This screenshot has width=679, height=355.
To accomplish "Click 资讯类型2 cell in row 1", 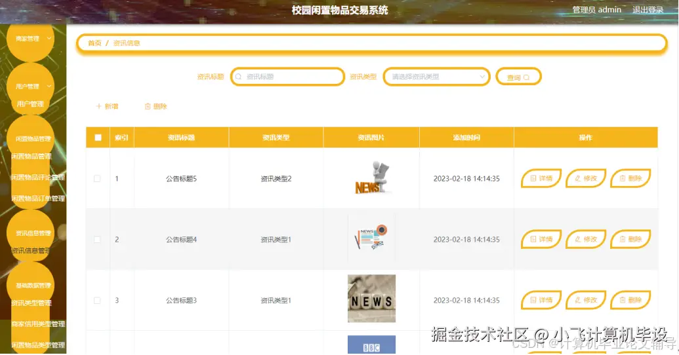I will pos(276,179).
